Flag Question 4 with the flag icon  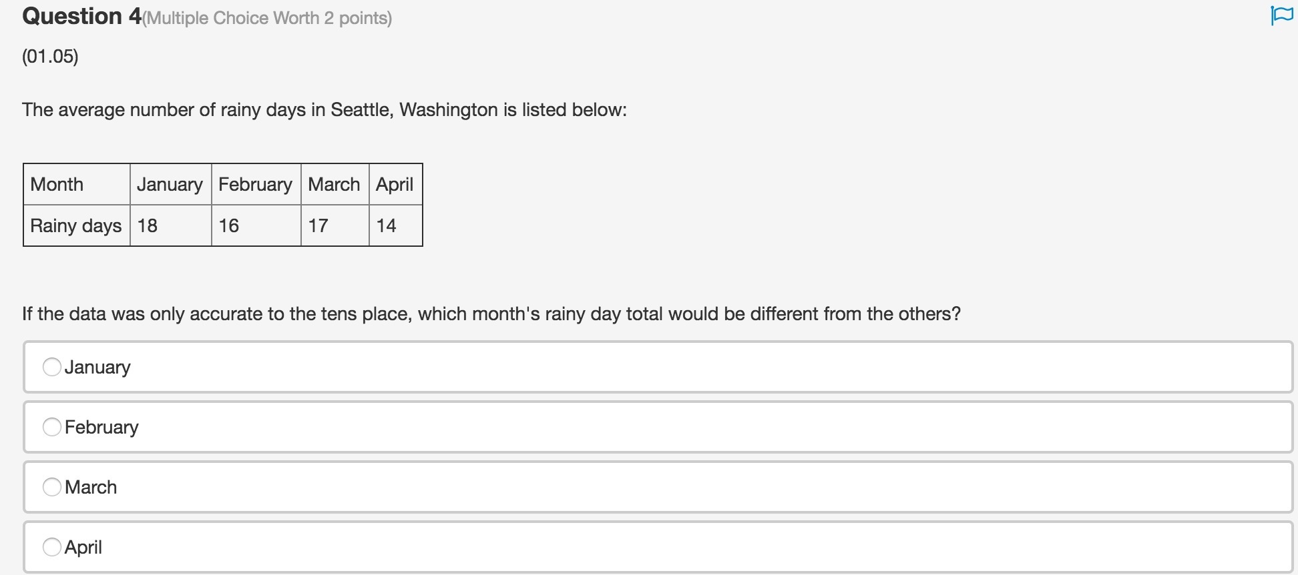click(1281, 15)
